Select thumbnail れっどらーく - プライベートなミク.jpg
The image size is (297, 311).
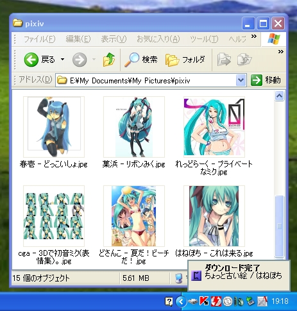pyautogui.click(x=214, y=127)
